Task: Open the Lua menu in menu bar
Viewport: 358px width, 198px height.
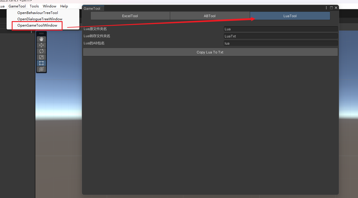Action: pos(2,6)
